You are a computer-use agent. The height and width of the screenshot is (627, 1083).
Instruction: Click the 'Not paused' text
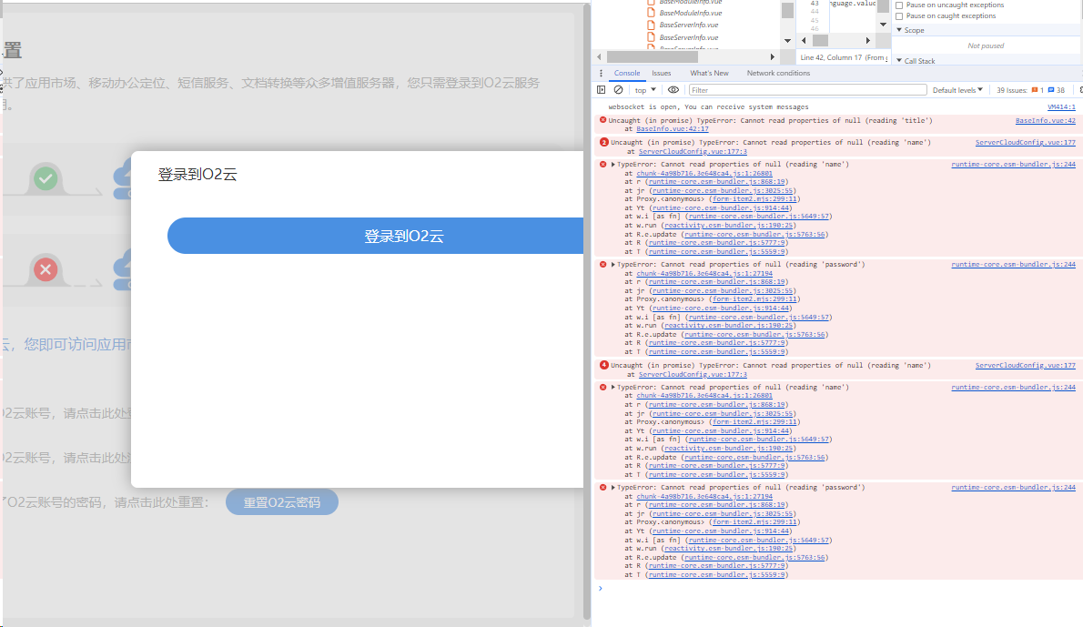(x=986, y=46)
